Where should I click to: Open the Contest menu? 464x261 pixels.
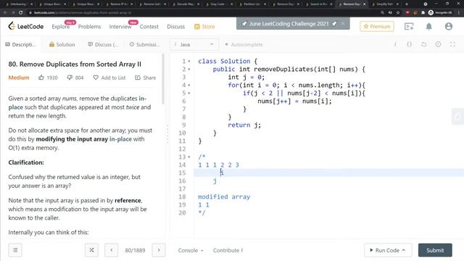point(149,27)
